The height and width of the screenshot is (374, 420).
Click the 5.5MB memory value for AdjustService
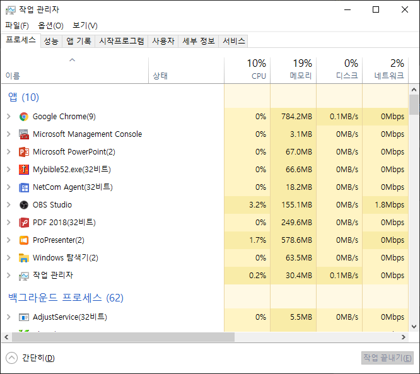point(301,317)
